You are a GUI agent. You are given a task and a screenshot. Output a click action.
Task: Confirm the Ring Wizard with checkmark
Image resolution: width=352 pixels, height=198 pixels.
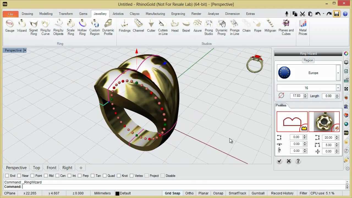click(279, 161)
